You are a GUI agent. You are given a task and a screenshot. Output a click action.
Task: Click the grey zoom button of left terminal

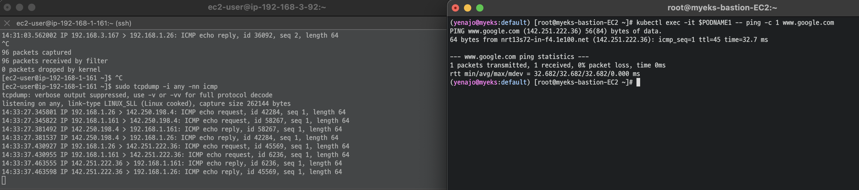32,7
